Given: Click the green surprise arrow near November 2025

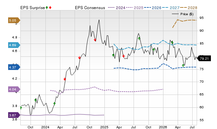Looking at the screenshot, I should tap(154, 50).
